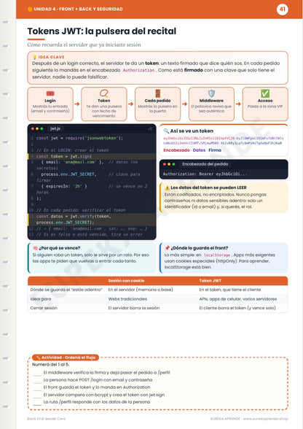Image resolution: width=303 pixels, height=429 pixels.
Task: Click the purple Datos token-part label
Action: [199, 150]
